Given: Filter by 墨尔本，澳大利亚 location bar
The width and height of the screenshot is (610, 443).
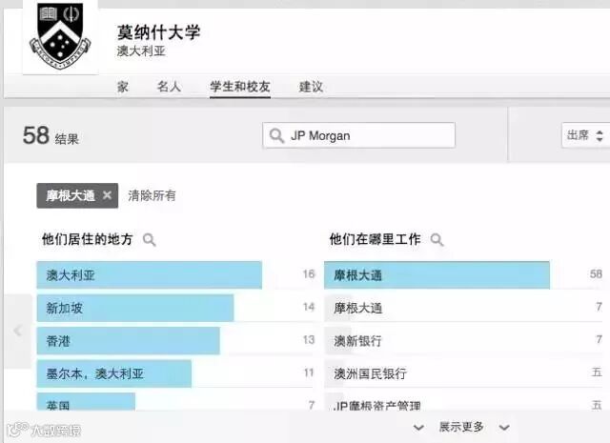Looking at the screenshot, I should [114, 373].
